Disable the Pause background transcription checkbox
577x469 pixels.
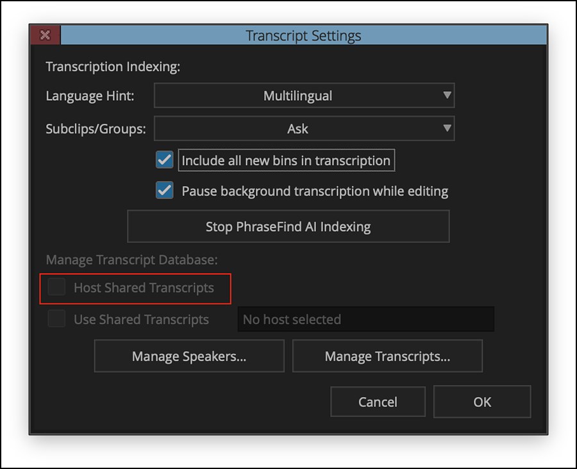(165, 191)
